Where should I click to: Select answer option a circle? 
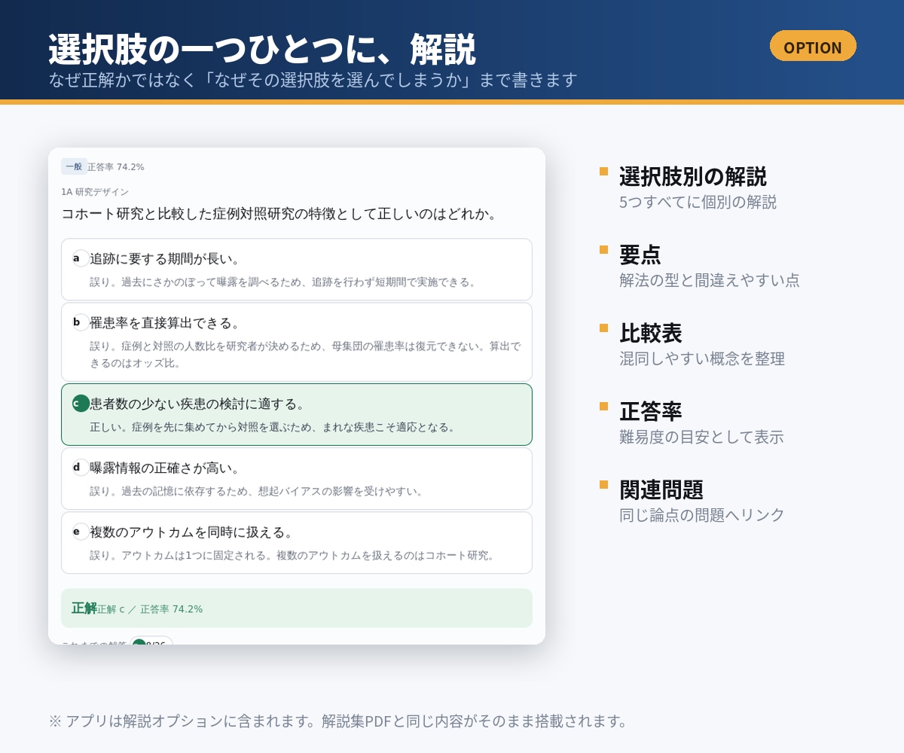[81, 258]
